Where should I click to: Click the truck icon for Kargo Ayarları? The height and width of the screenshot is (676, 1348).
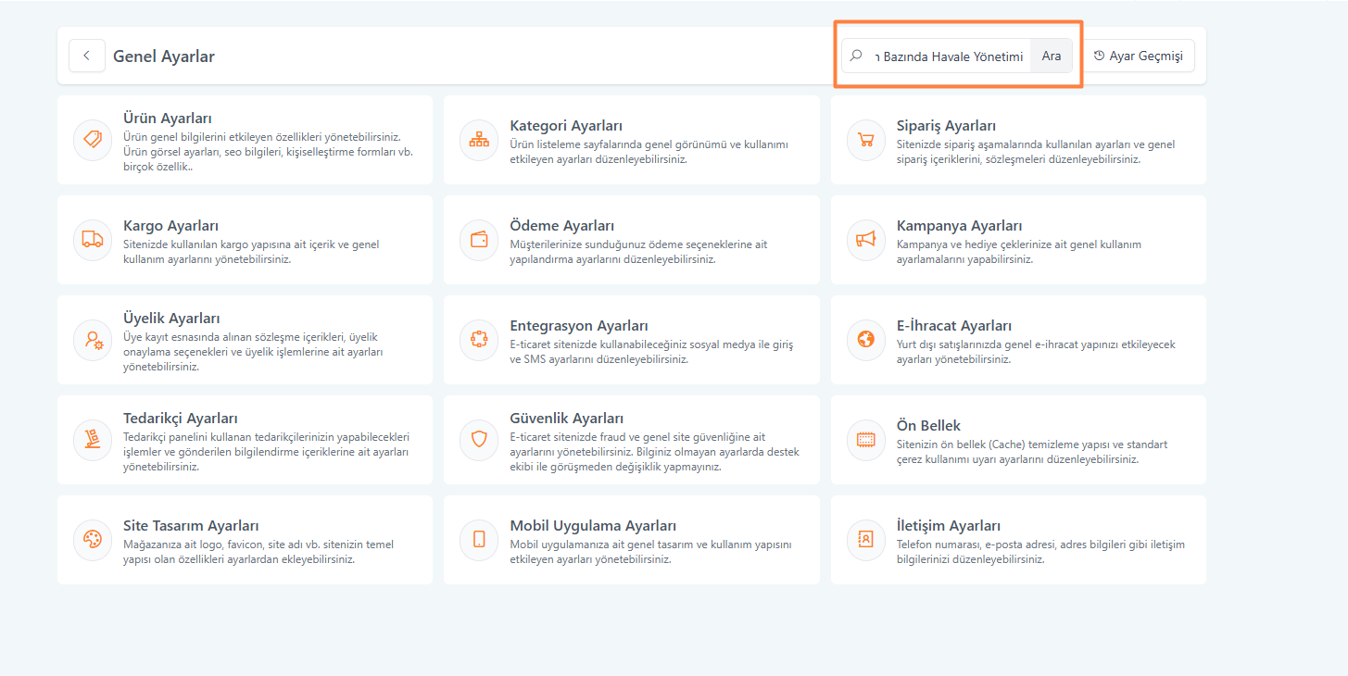[x=92, y=240]
